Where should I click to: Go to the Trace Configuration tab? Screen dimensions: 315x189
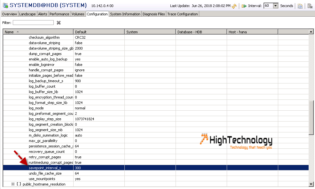point(183,14)
